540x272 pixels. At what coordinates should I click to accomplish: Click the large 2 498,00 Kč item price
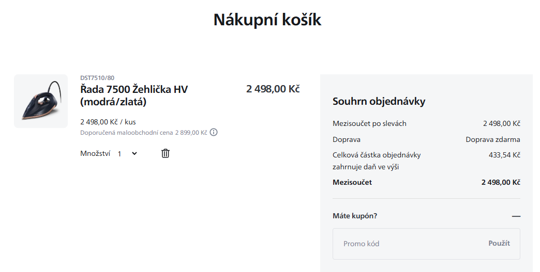point(273,89)
